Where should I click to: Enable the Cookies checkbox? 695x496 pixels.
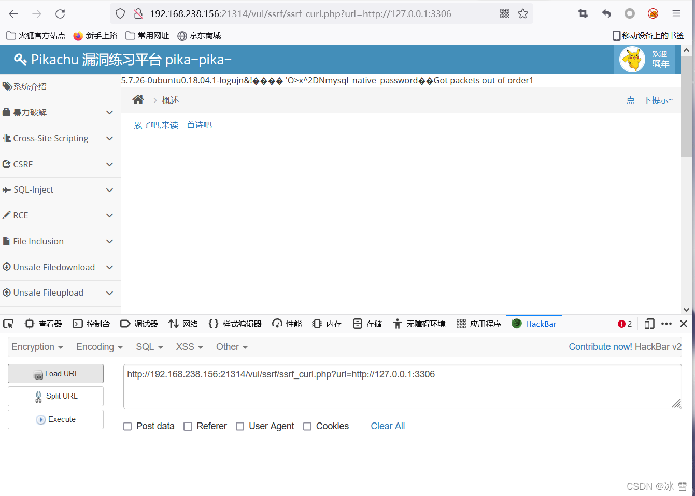[x=307, y=427]
